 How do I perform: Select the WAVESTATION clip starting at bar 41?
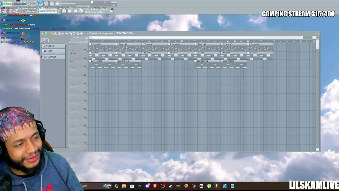coord(234,64)
